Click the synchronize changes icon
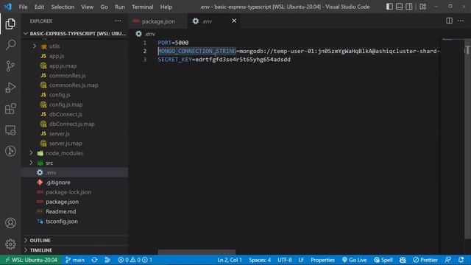Screen dimensions: 471x265 click(94, 260)
